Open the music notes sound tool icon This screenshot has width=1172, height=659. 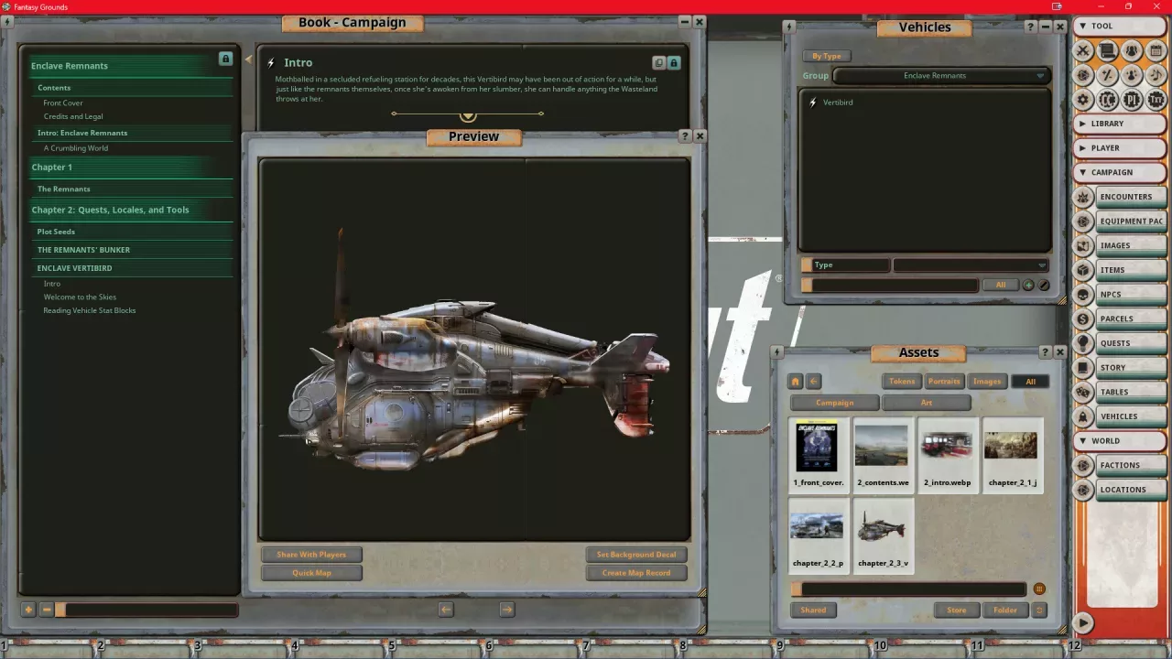pyautogui.click(x=1156, y=75)
